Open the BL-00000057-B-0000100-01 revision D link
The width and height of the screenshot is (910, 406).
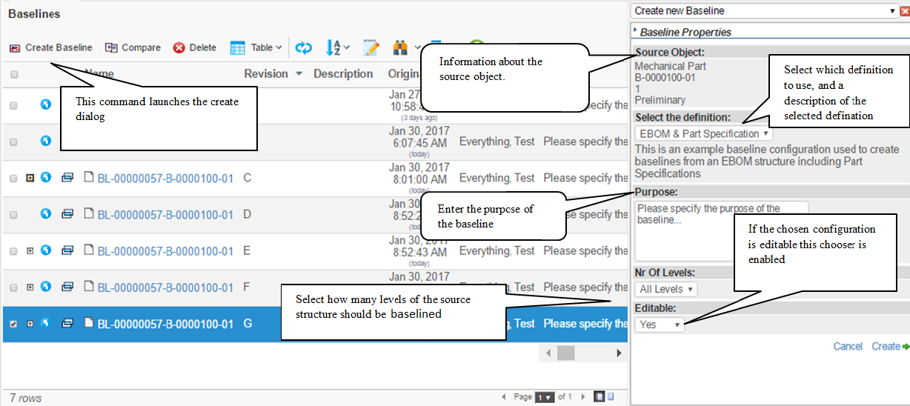pyautogui.click(x=165, y=215)
